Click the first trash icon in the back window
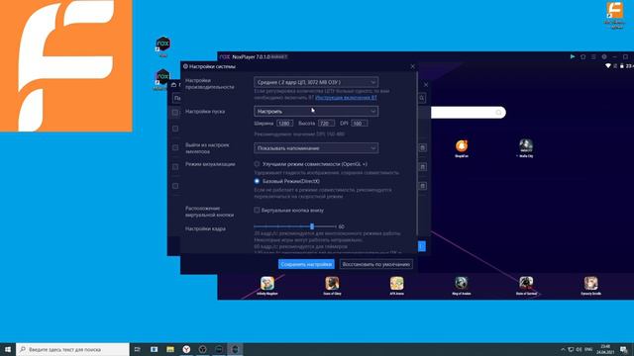Image resolution: width=634 pixels, height=356 pixels. tap(423, 147)
